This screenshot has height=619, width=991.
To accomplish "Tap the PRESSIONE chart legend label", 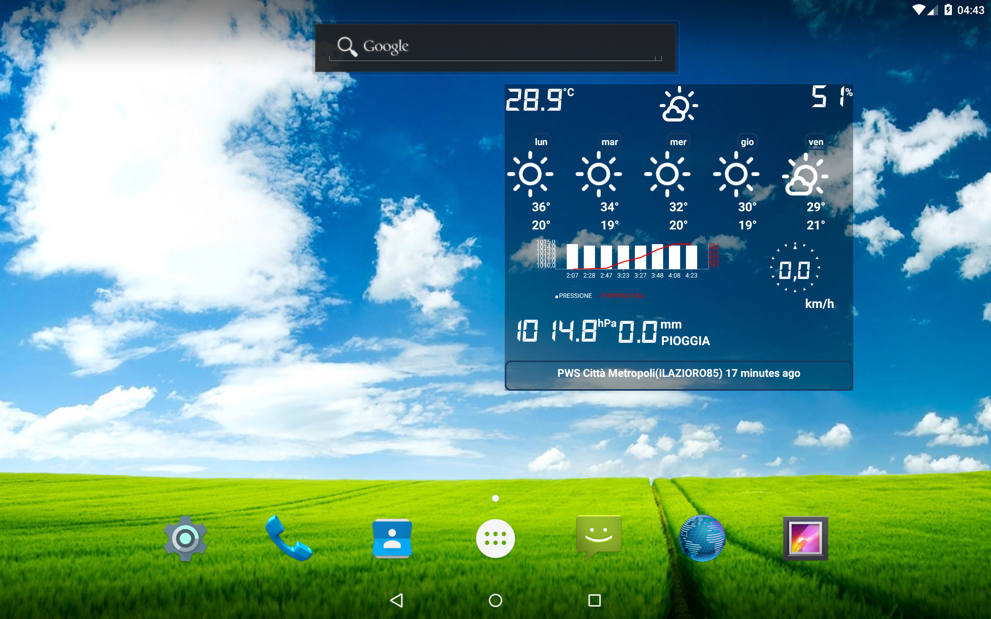I will (x=574, y=296).
